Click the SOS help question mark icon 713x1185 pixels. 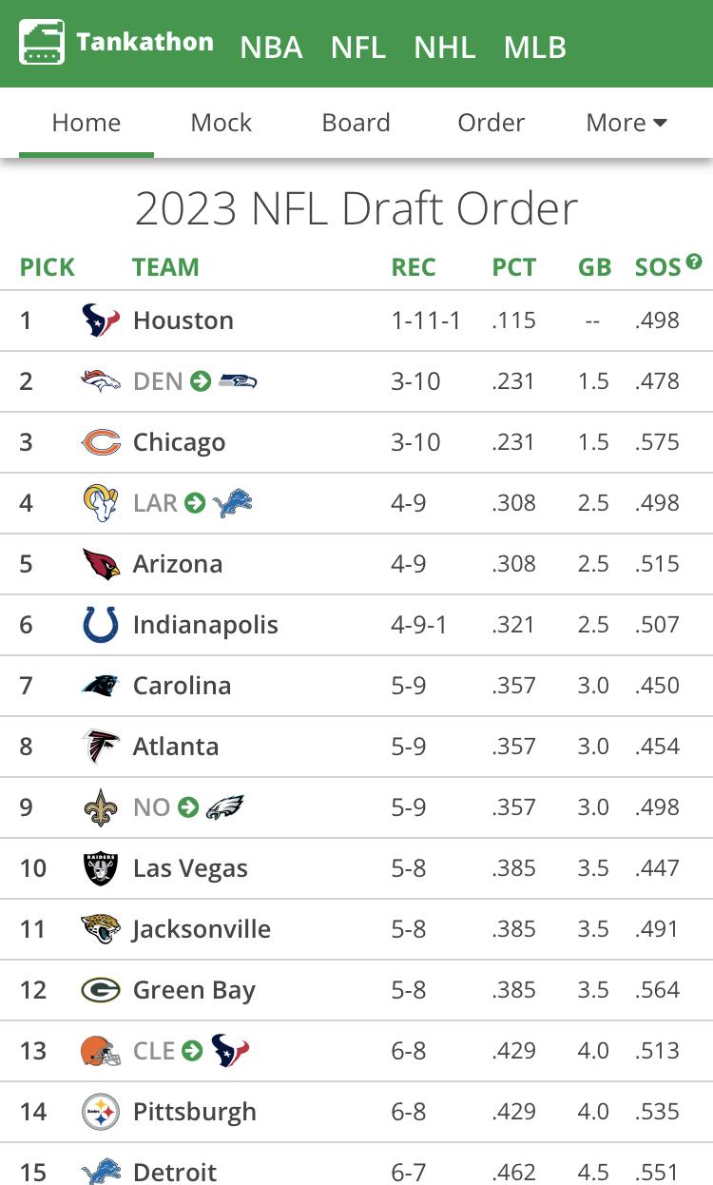pyautogui.click(x=694, y=261)
